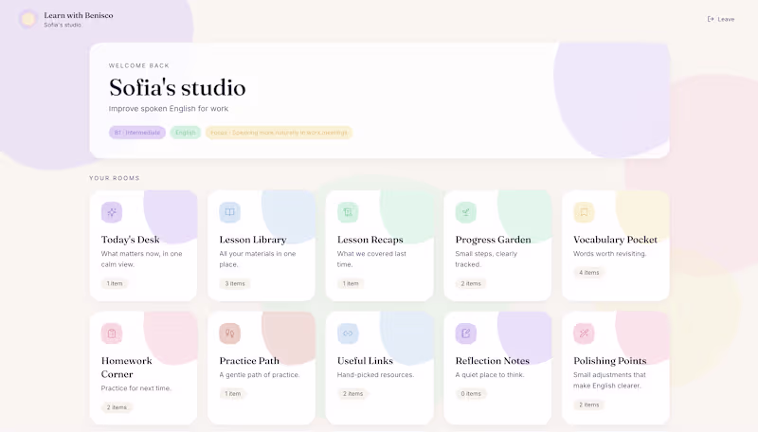Image resolution: width=758 pixels, height=432 pixels.
Task: Click 'Small adjustments that make English clearer'
Action: (x=609, y=380)
